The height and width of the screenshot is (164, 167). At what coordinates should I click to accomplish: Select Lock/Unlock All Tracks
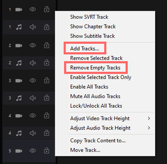click(96, 106)
